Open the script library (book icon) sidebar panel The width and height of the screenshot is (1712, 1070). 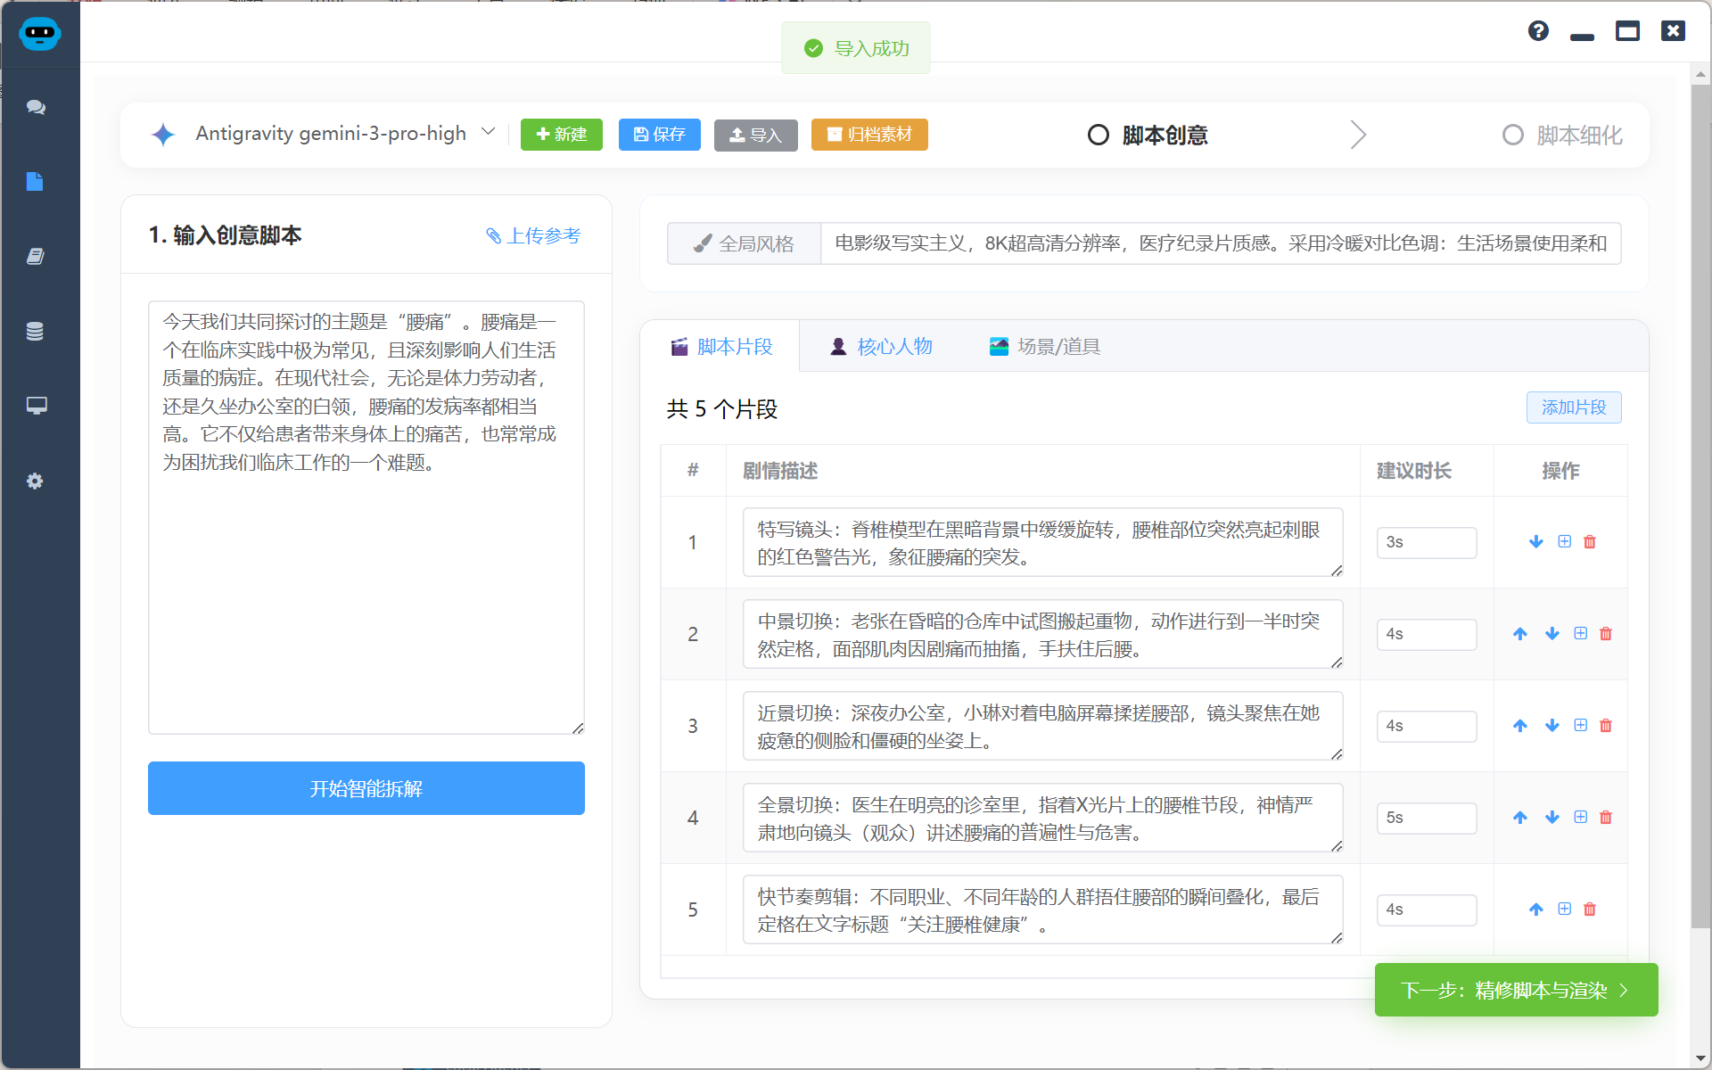point(36,256)
